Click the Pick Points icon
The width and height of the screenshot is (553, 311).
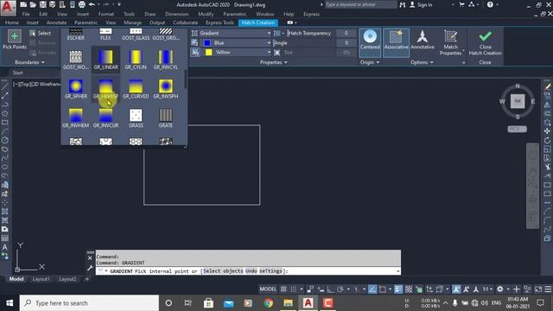coord(15,36)
